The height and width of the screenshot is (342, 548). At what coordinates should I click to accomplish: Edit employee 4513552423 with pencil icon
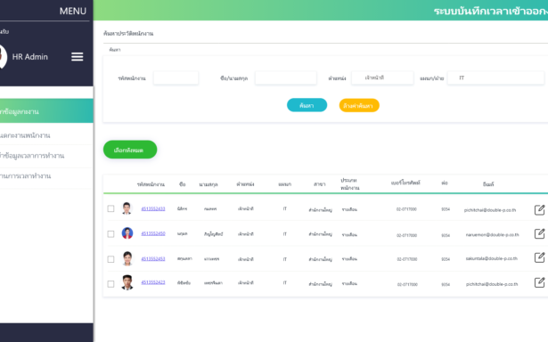tap(539, 282)
